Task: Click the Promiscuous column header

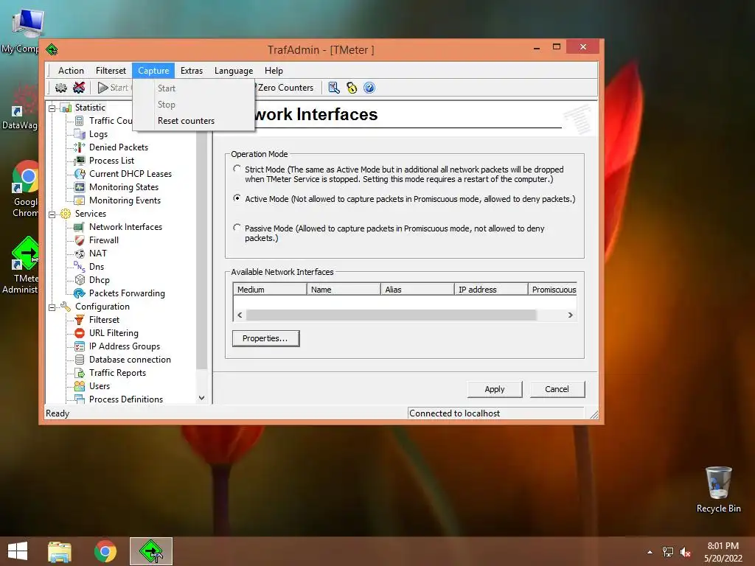Action: click(x=553, y=289)
